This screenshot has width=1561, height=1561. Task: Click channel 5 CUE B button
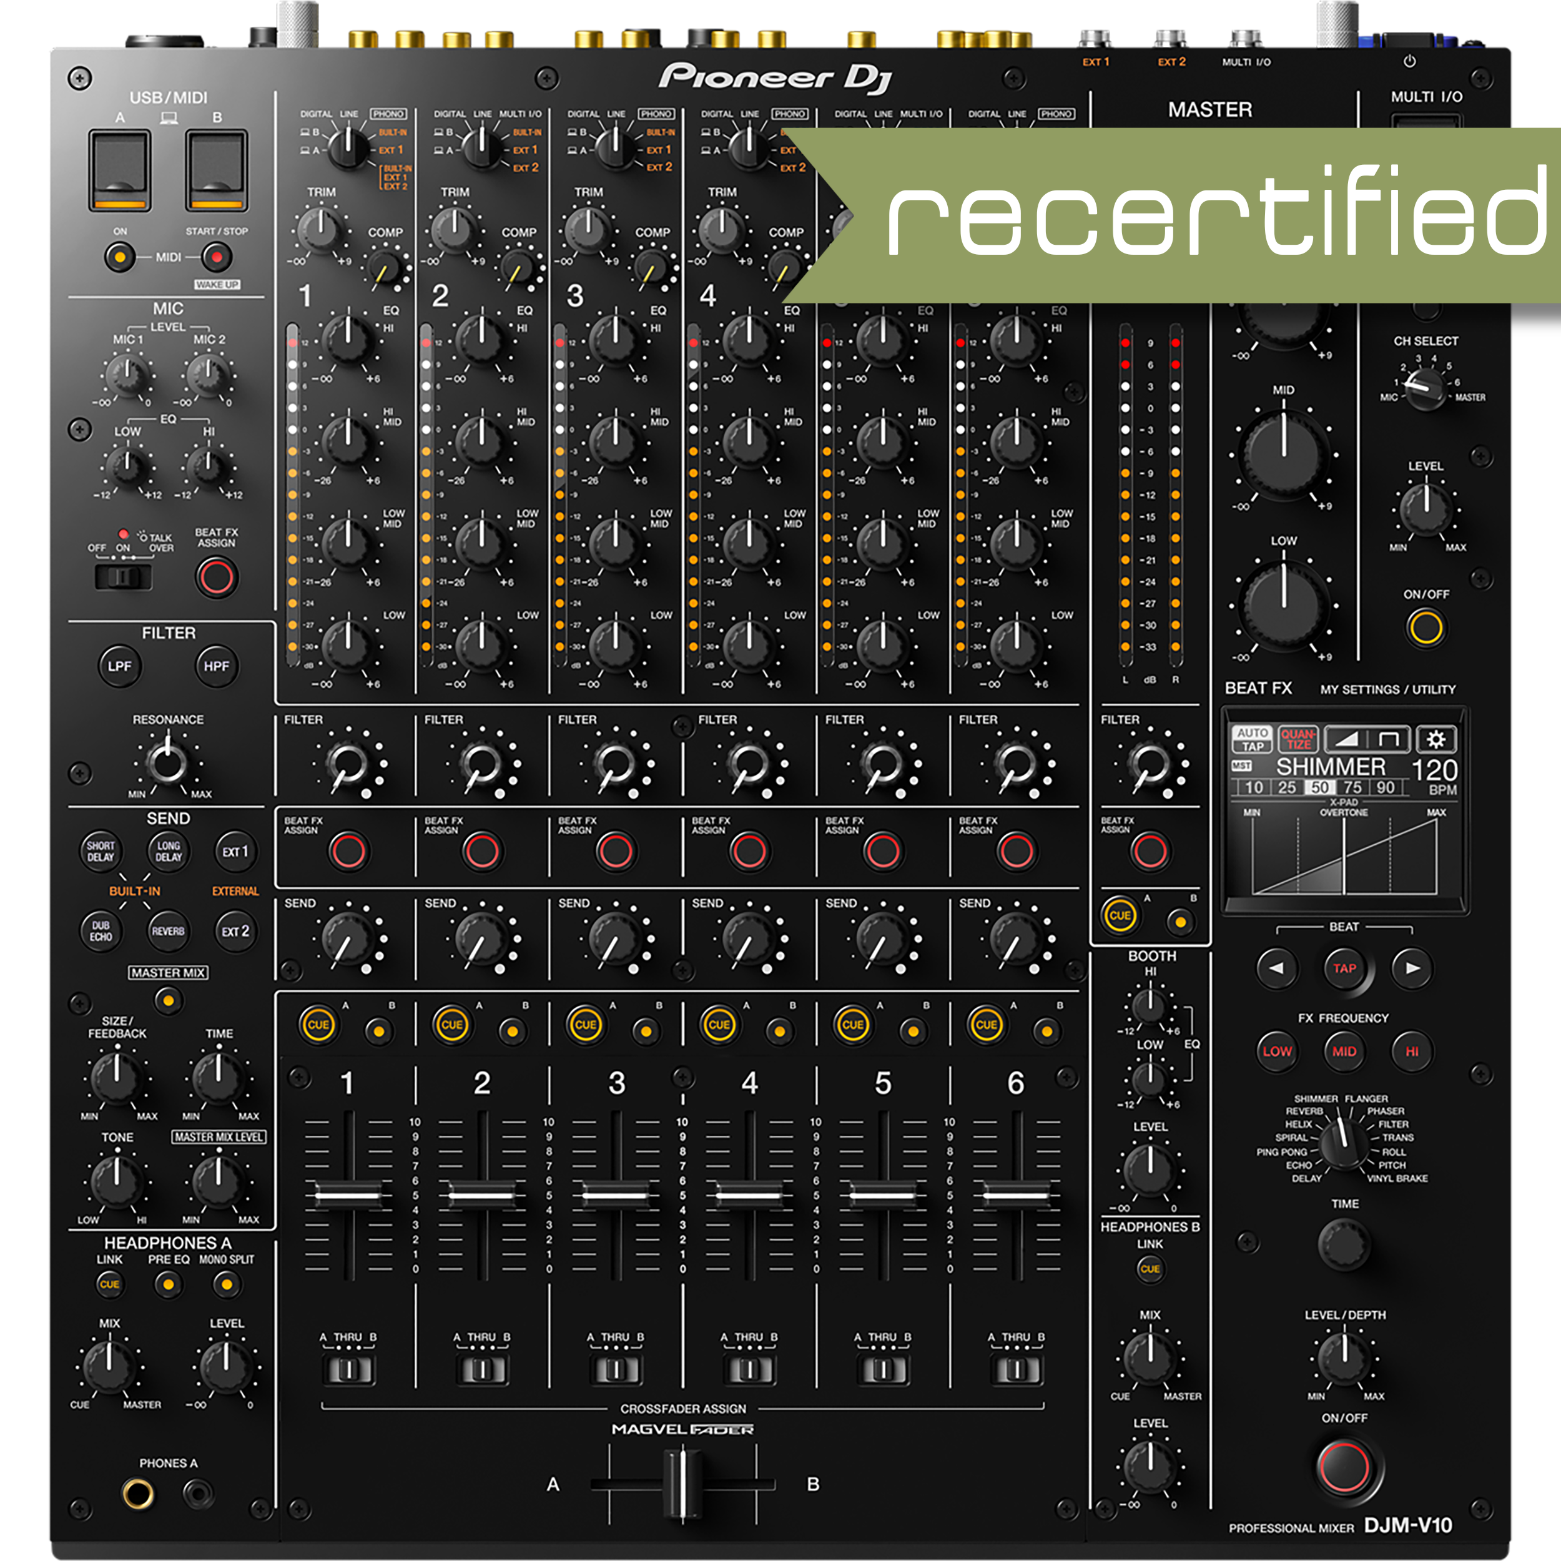click(x=913, y=1031)
